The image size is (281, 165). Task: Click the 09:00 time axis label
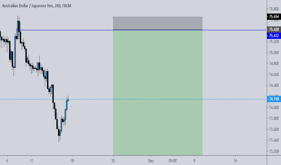point(172,161)
